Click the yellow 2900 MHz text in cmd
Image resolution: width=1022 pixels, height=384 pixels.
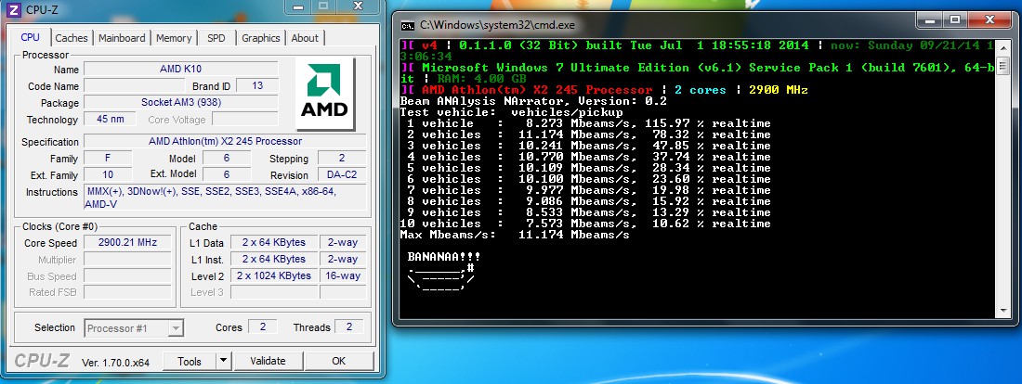click(779, 90)
